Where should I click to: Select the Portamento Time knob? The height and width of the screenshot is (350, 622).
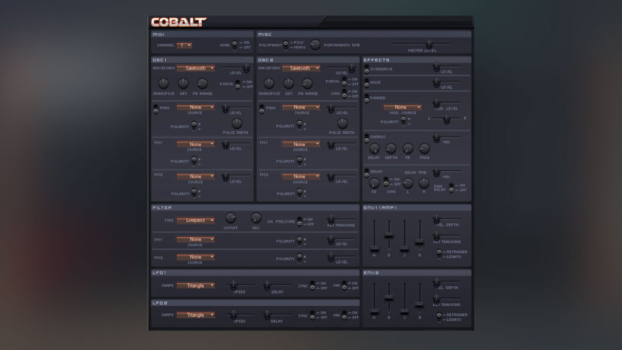tap(315, 44)
